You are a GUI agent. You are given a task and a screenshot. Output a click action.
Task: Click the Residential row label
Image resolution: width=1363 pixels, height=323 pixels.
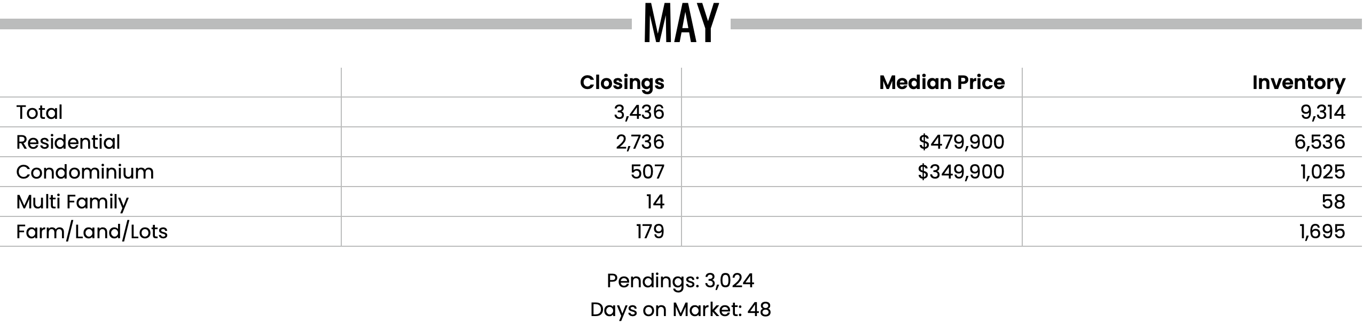[68, 142]
